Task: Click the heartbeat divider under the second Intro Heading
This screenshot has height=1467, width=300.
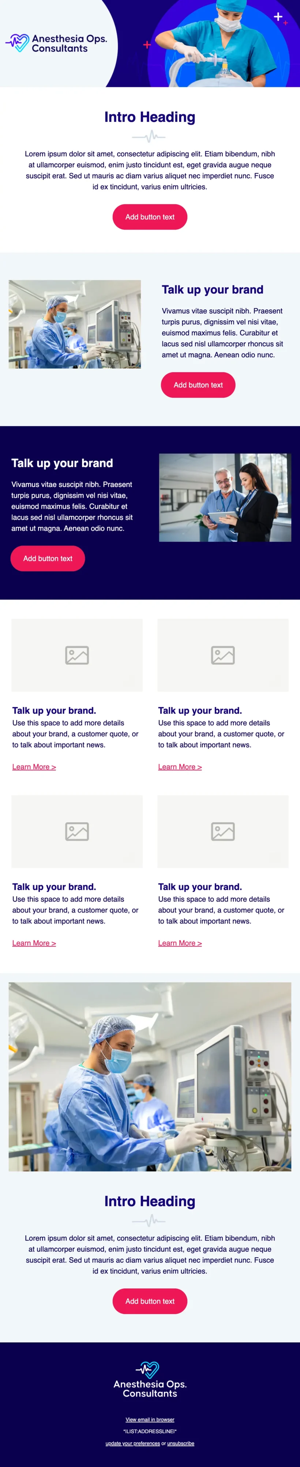Action: click(149, 1221)
